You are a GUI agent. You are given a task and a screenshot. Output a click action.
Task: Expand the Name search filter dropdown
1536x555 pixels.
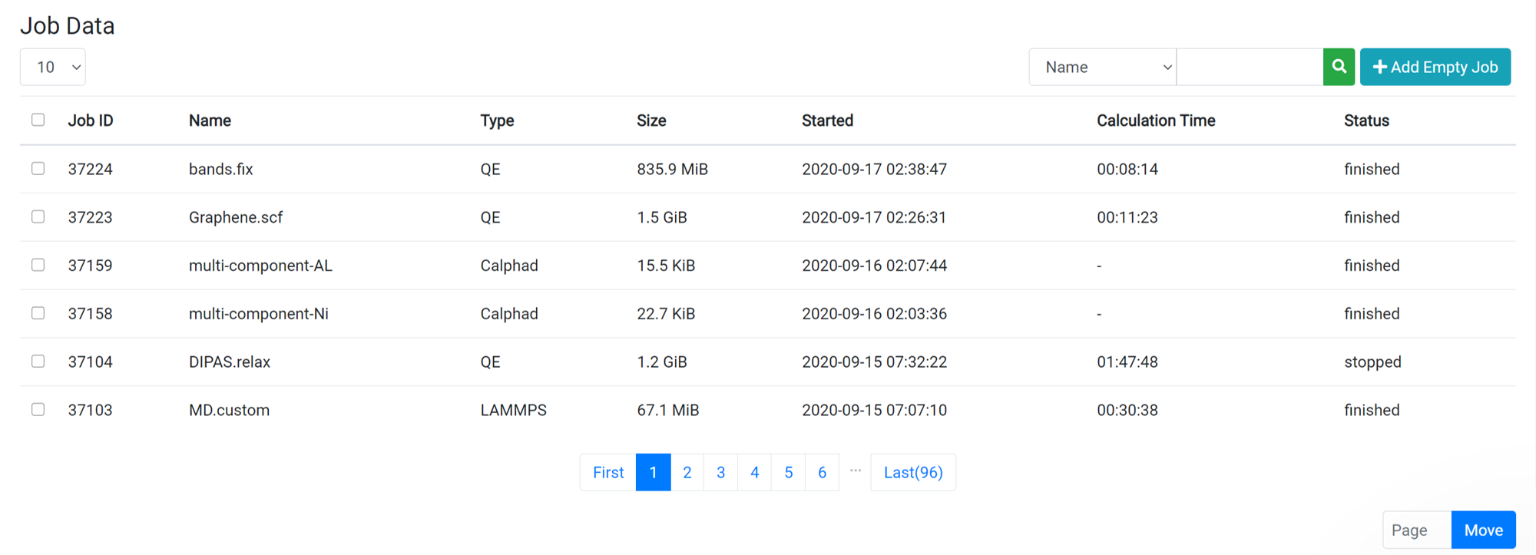point(1102,67)
